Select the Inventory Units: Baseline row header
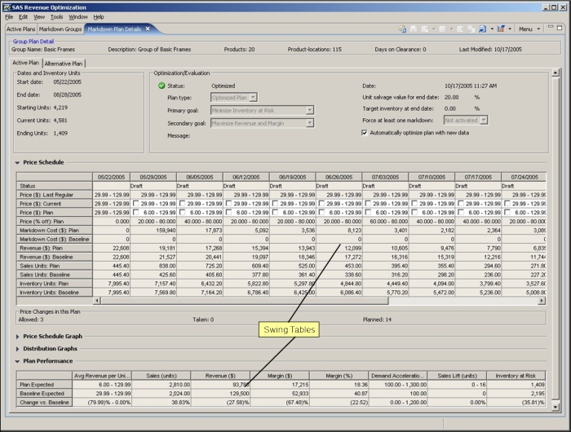Viewport: 571px width, 432px height. tap(55, 293)
